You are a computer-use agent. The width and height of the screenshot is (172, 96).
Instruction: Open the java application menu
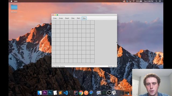pyautogui.click(x=16, y=1)
